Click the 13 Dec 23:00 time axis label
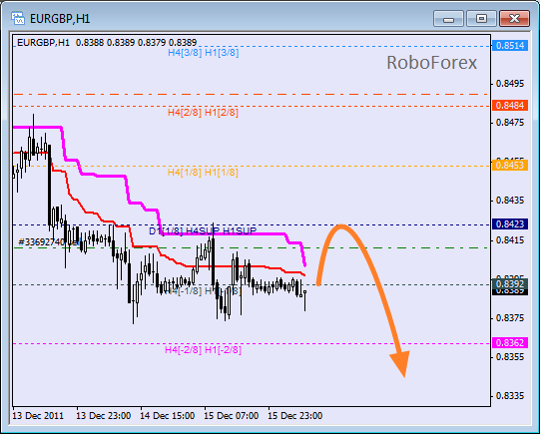Image resolution: width=540 pixels, height=434 pixels. [104, 416]
